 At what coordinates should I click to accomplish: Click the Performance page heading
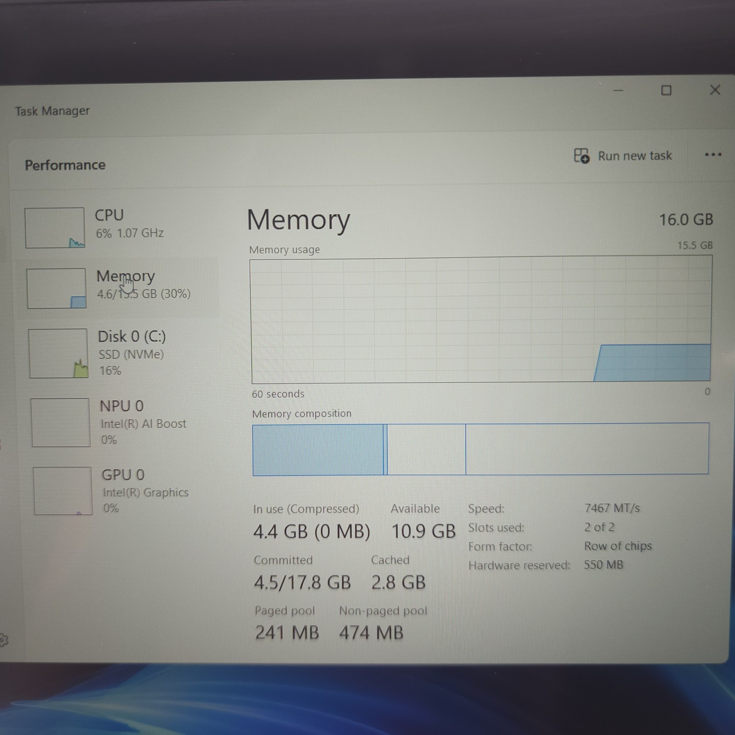65,165
